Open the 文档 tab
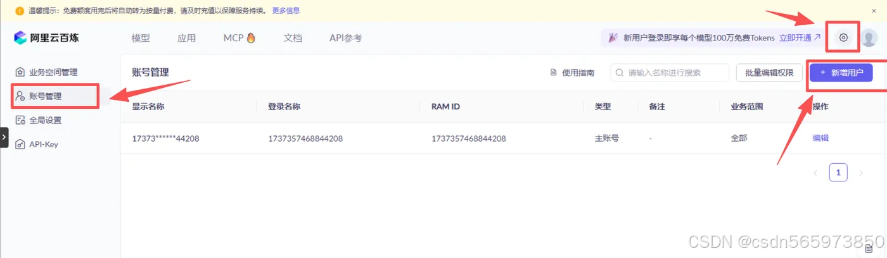 (293, 38)
